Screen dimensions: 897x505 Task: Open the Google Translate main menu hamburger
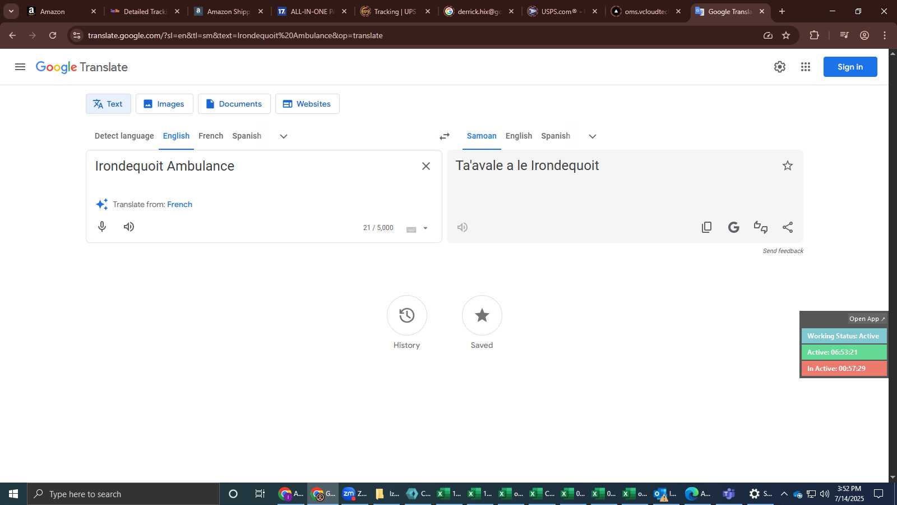click(20, 67)
